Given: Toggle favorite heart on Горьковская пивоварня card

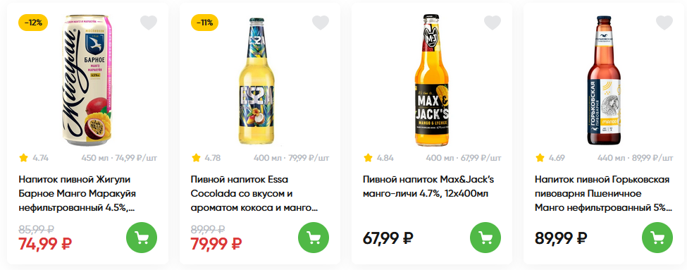Looking at the screenshot, I should pyautogui.click(x=664, y=23).
